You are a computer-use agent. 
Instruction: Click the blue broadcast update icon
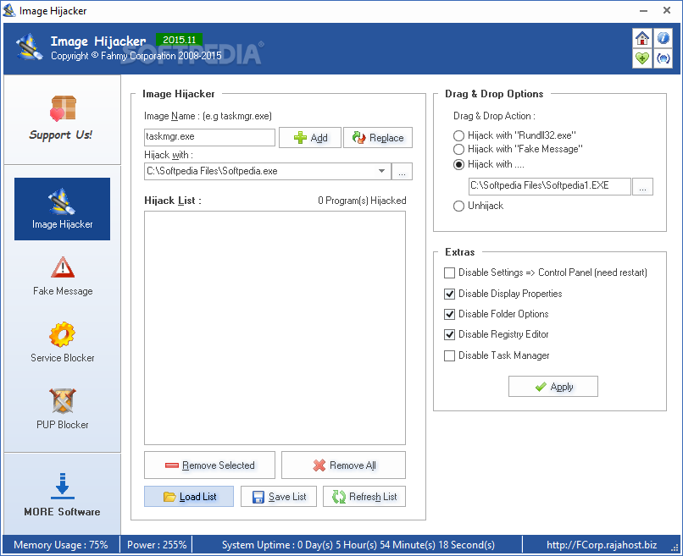(x=663, y=58)
